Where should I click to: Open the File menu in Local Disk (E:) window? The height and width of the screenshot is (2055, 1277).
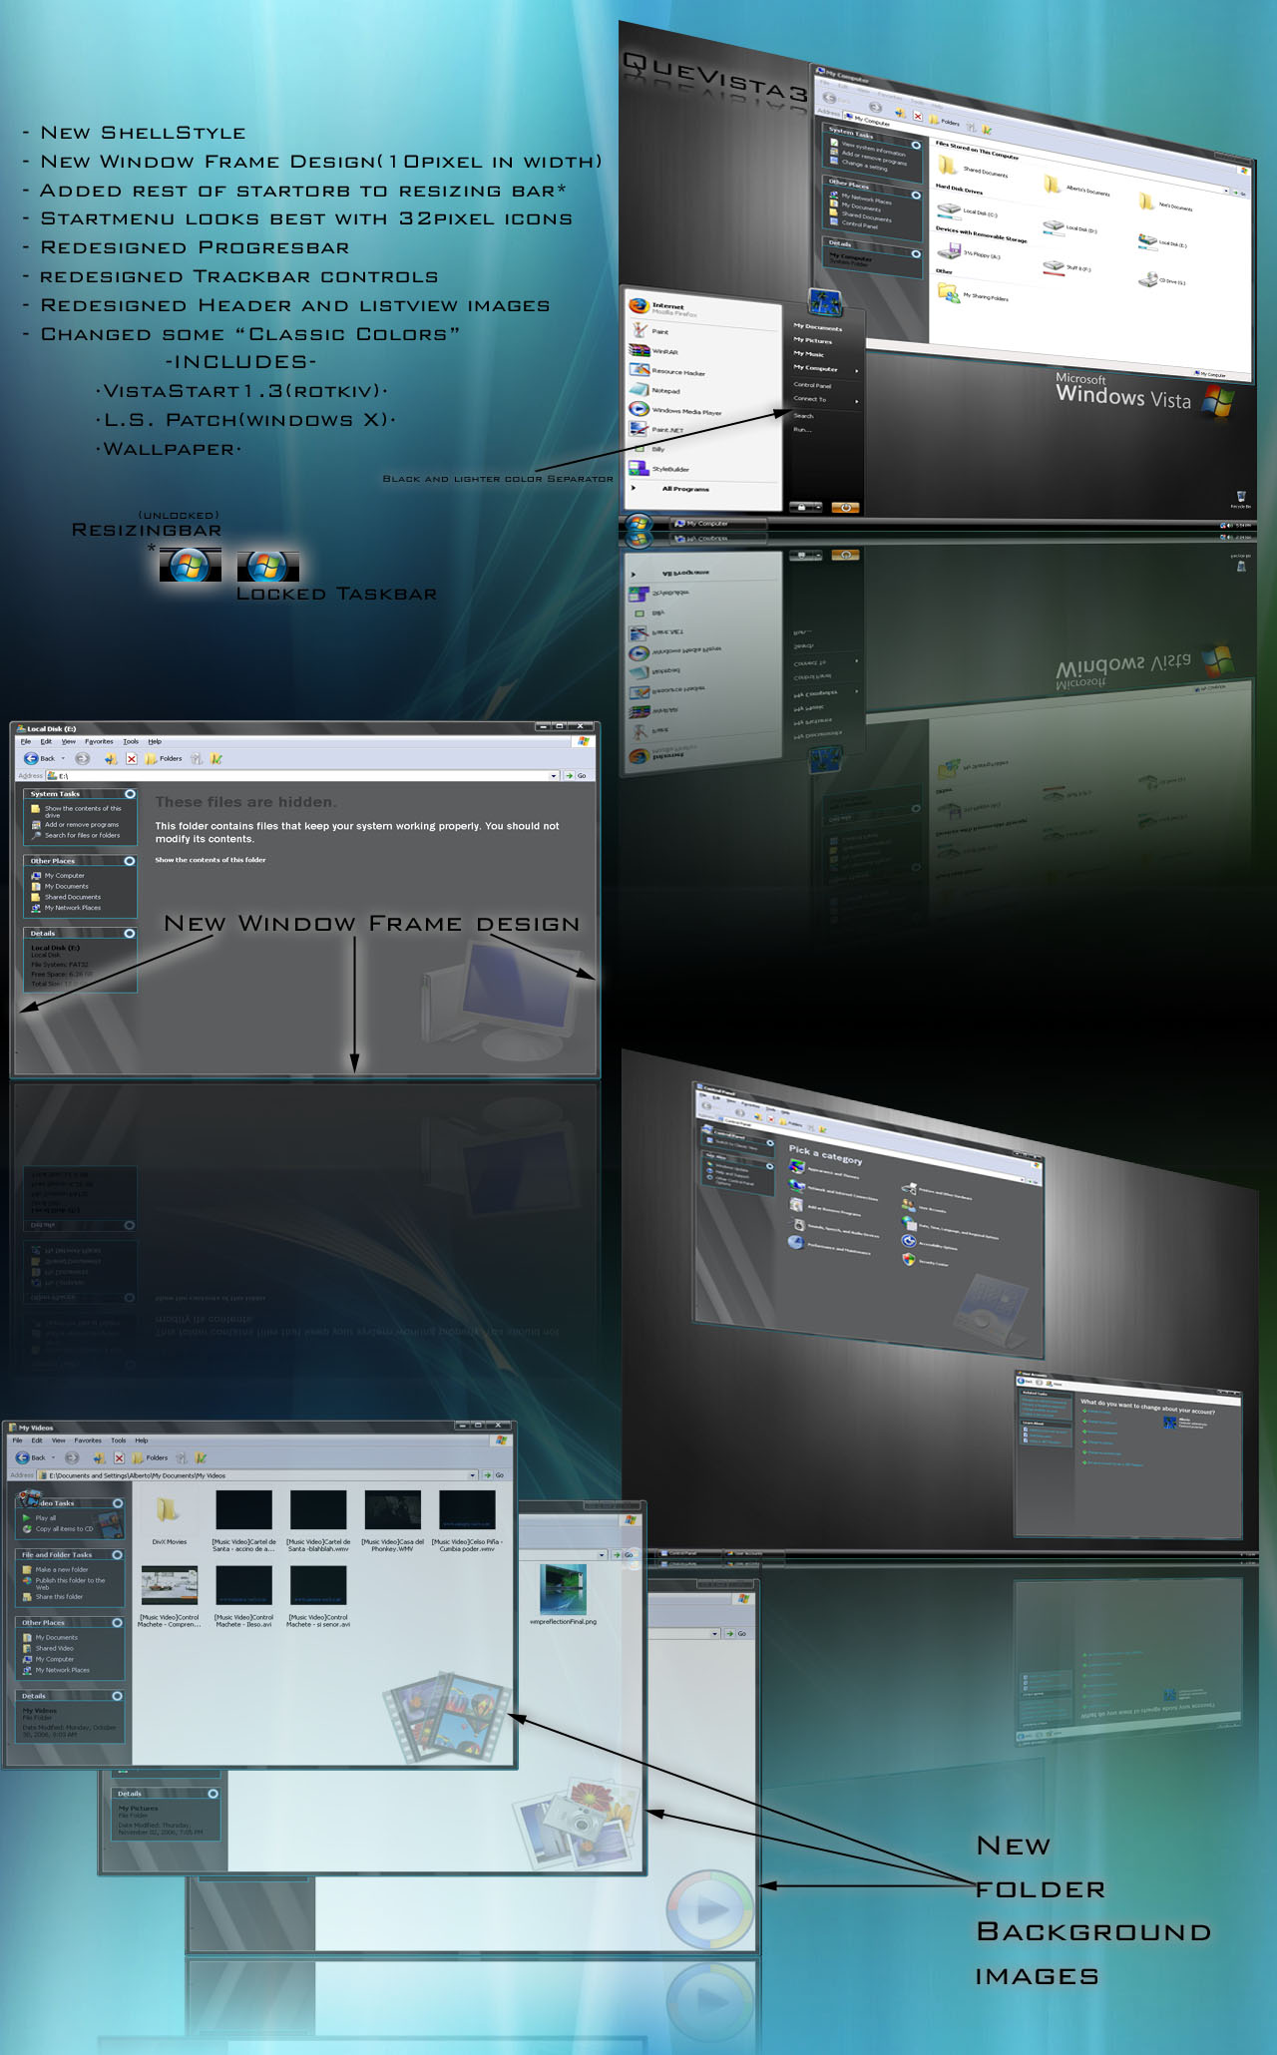[26, 742]
